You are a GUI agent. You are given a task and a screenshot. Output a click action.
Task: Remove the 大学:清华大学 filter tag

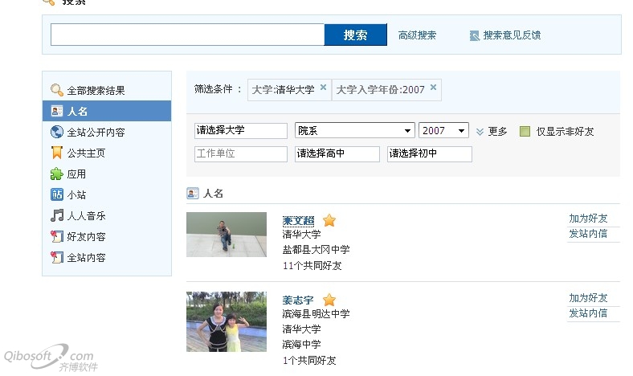pos(323,88)
